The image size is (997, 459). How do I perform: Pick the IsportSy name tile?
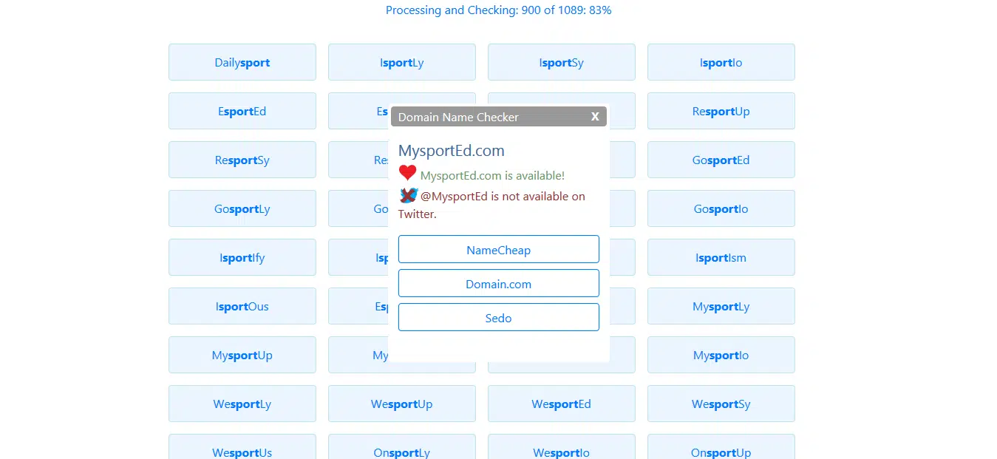click(561, 63)
